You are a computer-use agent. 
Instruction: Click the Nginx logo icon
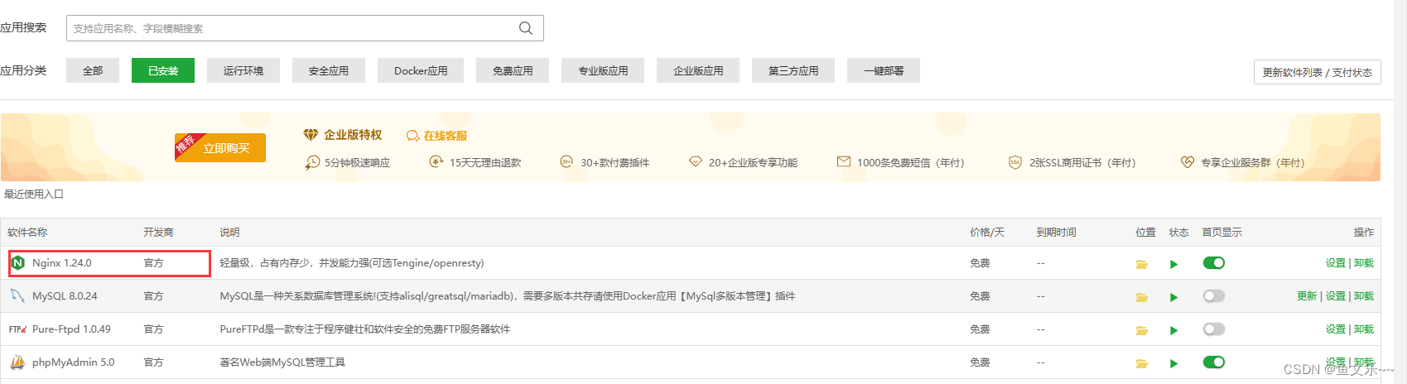[x=17, y=263]
